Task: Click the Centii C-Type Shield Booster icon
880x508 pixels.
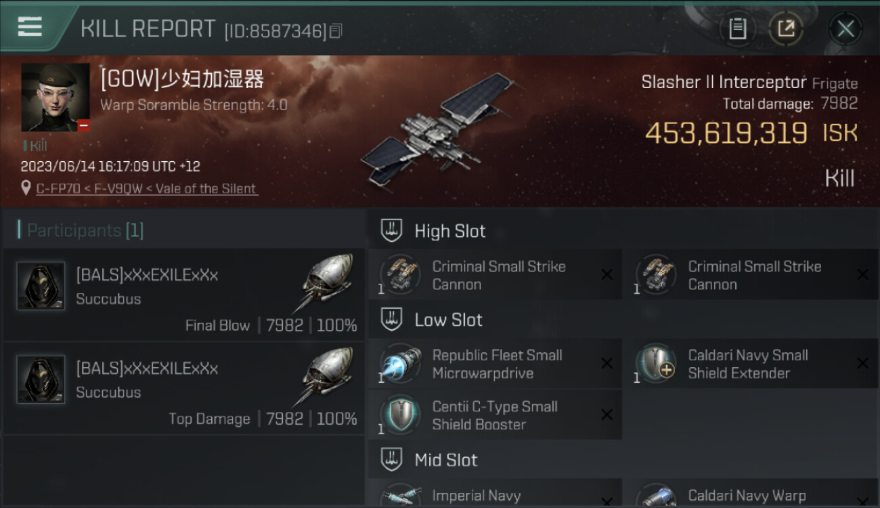Action: point(400,415)
